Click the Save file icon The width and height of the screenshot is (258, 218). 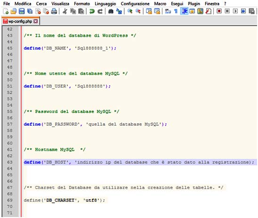(x=22, y=11)
